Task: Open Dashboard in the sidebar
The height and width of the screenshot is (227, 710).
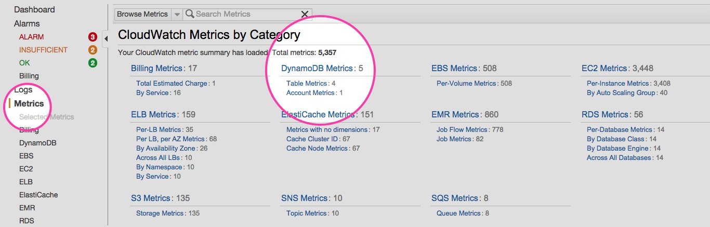Action: (x=34, y=9)
